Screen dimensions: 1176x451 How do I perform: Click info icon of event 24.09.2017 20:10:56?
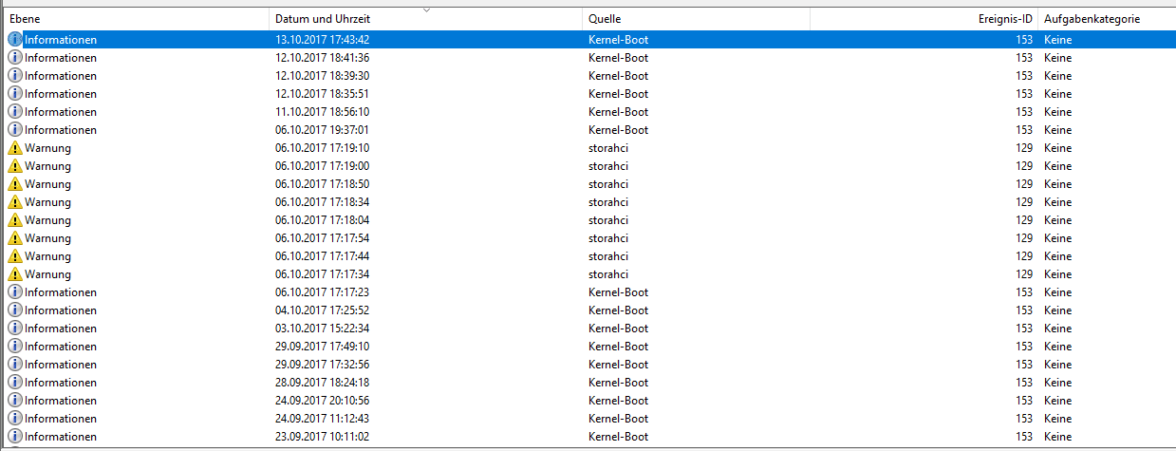point(14,401)
